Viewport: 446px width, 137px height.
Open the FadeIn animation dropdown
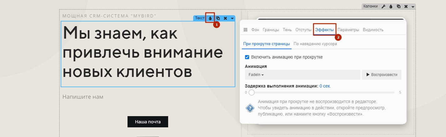[303, 75]
